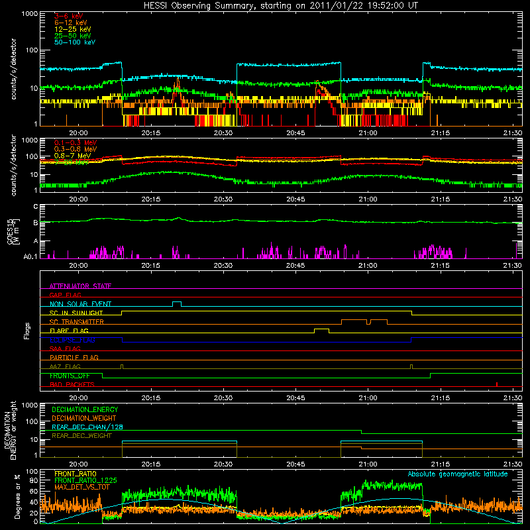Select the 3-6 keV legend label
The width and height of the screenshot is (530, 530).
coord(69,16)
